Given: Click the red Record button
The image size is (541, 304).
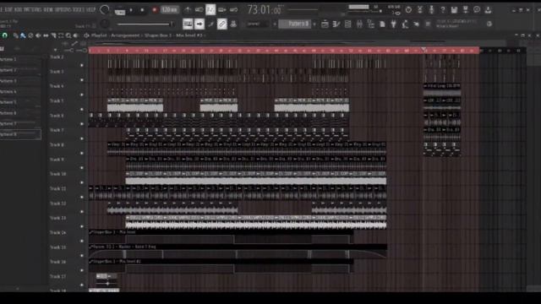Looking at the screenshot, I should 155,10.
